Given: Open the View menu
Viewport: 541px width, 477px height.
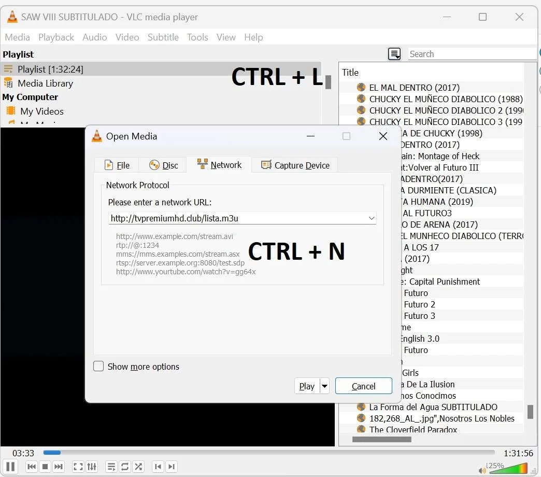Looking at the screenshot, I should coord(226,37).
